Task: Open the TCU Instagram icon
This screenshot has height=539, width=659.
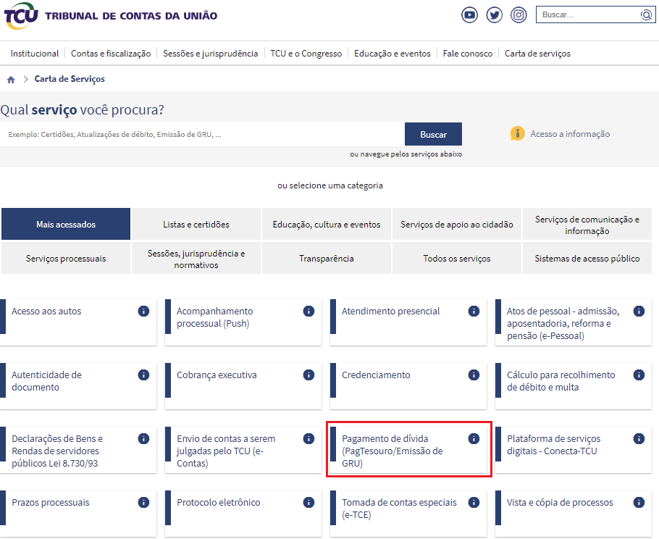Action: pyautogui.click(x=519, y=14)
